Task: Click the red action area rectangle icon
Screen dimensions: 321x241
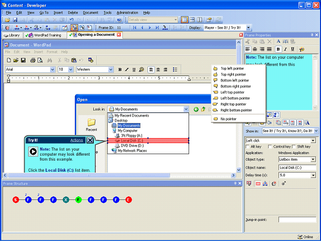Action: 258,184
